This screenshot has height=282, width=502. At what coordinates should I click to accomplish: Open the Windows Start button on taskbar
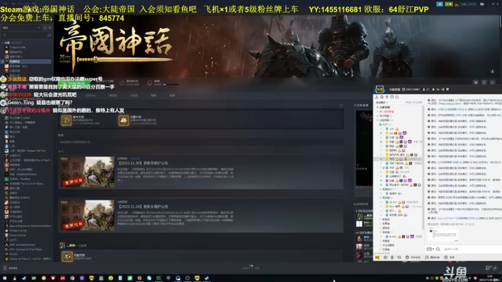pyautogui.click(x=5, y=278)
